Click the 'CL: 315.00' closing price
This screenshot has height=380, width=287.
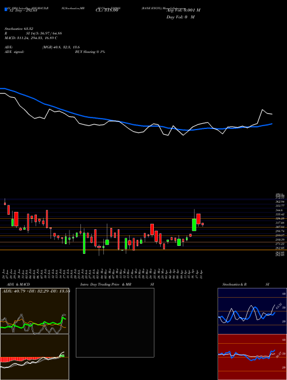pyautogui.click(x=106, y=10)
